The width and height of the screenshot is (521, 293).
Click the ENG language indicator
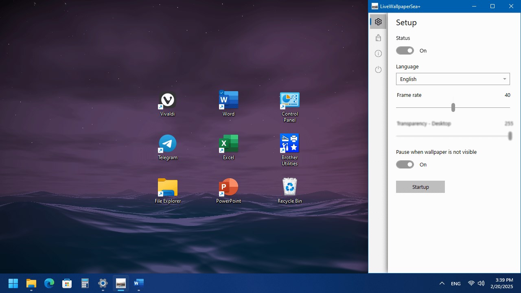pos(456,283)
